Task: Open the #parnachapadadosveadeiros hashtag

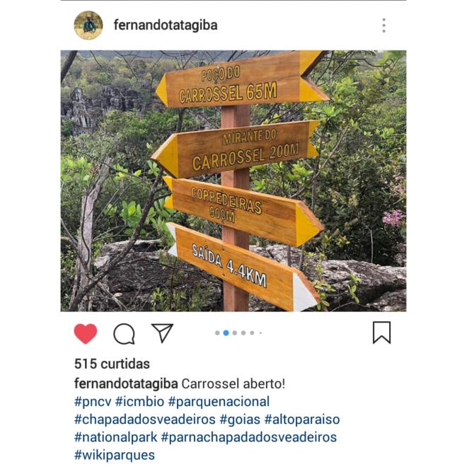Action: pyautogui.click(x=248, y=437)
